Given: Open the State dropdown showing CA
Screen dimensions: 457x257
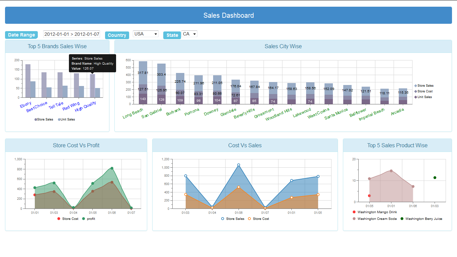Looking at the screenshot, I should click(x=189, y=34).
